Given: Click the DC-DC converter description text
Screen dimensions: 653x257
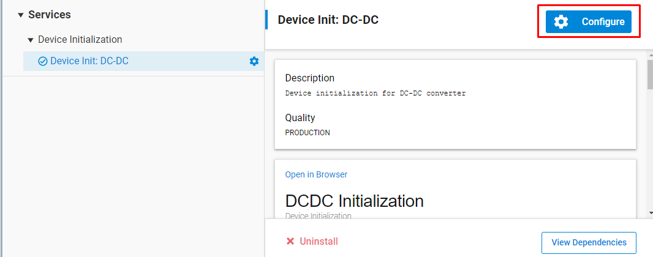Looking at the screenshot, I should pos(376,94).
